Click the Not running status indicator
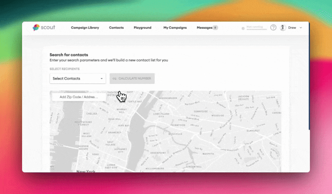Screen dimensions: 332x194 254,27
